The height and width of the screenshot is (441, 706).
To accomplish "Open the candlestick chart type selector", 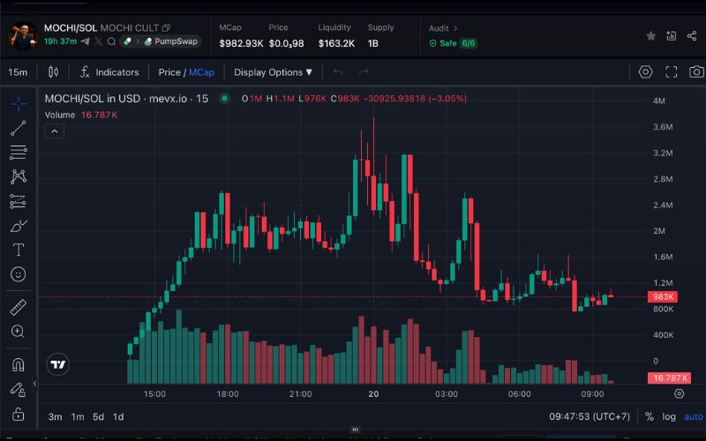I will 53,72.
